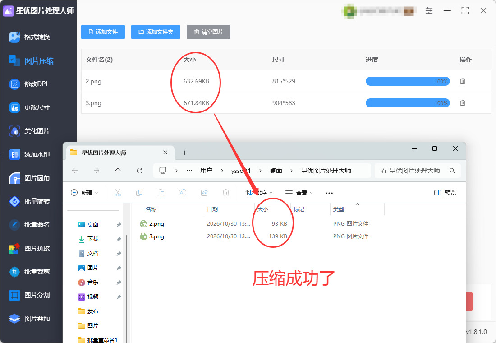Delete 3.png row with trash icon
496x343 pixels.
463,103
